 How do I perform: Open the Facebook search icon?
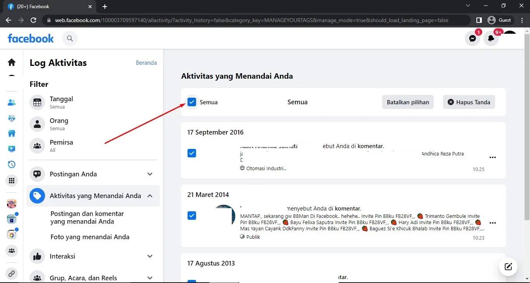70,38
